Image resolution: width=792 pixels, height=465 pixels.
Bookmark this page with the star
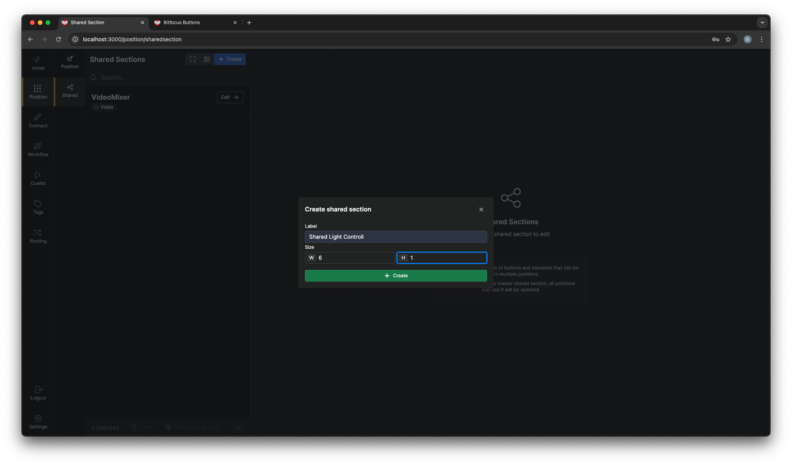point(728,39)
